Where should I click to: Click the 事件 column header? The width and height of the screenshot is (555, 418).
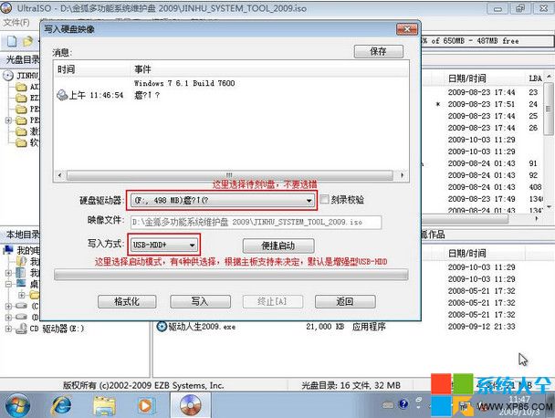pos(269,69)
